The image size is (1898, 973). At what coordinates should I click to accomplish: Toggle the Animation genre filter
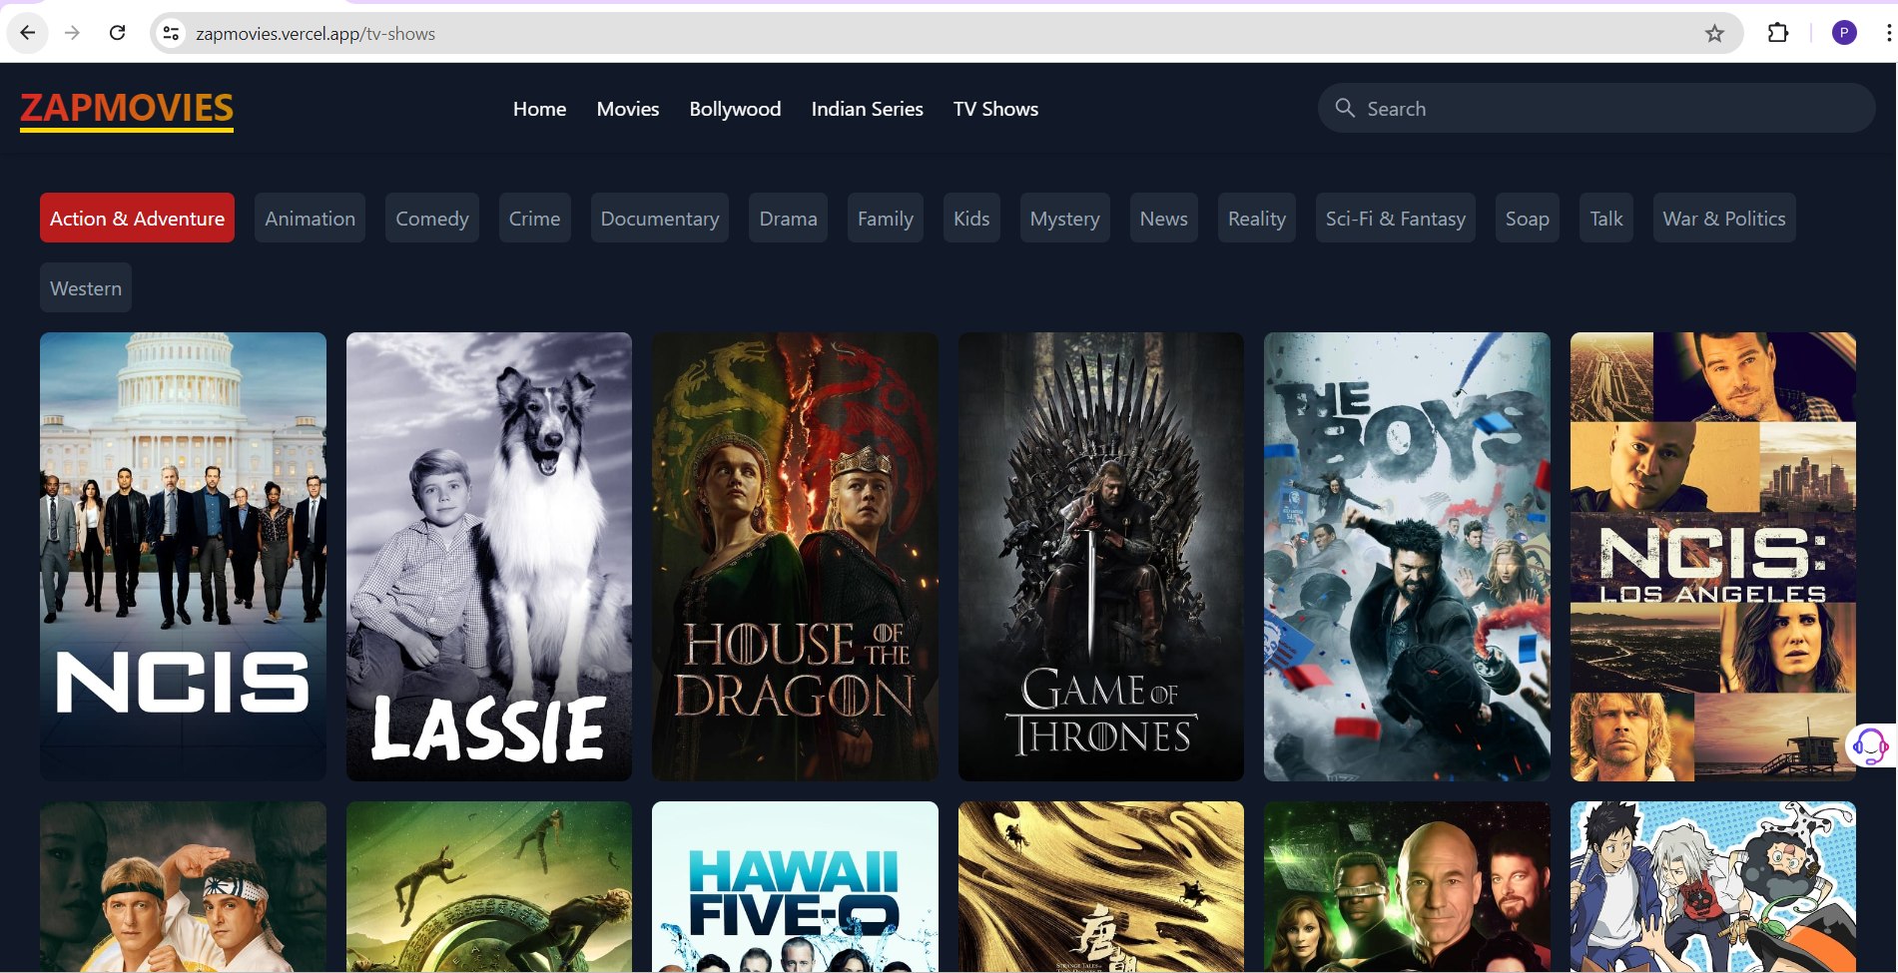(310, 218)
